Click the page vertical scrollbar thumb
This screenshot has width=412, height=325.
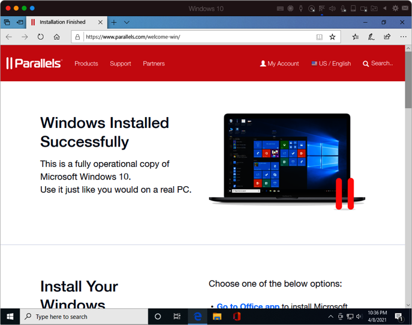click(x=408, y=80)
